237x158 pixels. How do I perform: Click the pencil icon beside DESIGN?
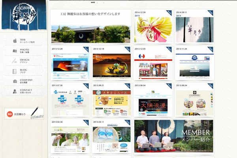[x=15, y=61]
